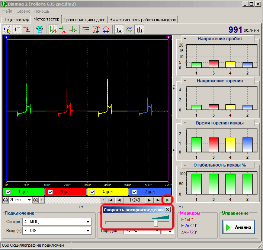The width and height of the screenshot is (263, 250).
Task: Start playback with green play button
Action: [x=167, y=200]
